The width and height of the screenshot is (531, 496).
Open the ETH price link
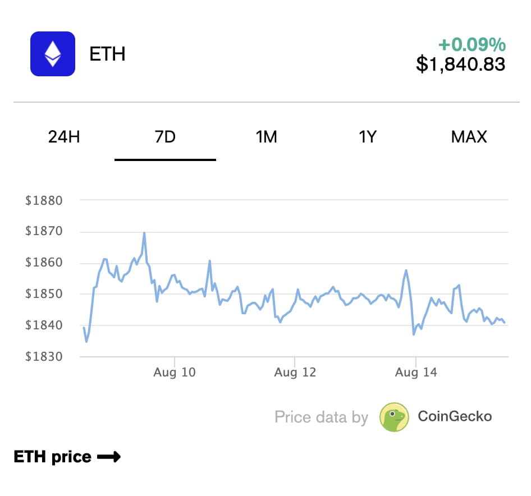coord(53,457)
